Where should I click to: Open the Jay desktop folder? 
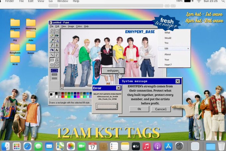[15, 36]
